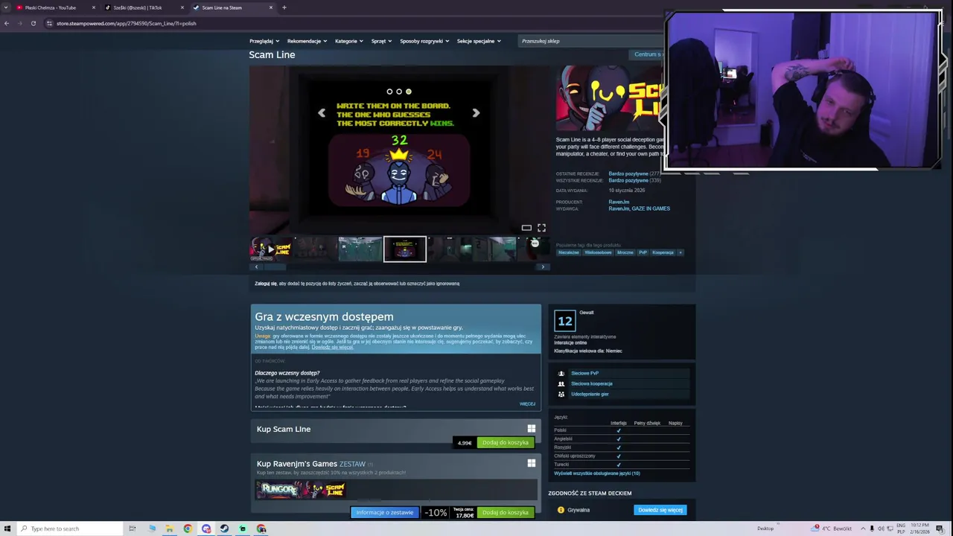Open the Sieciowe PvP feature
953x536 pixels.
tap(584, 373)
